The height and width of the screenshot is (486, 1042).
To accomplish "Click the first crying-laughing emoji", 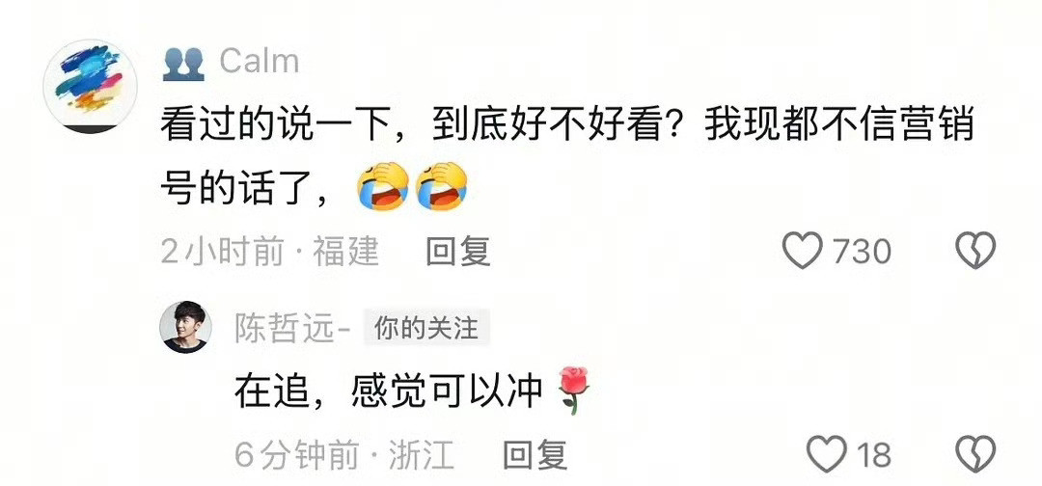I will pos(383,186).
